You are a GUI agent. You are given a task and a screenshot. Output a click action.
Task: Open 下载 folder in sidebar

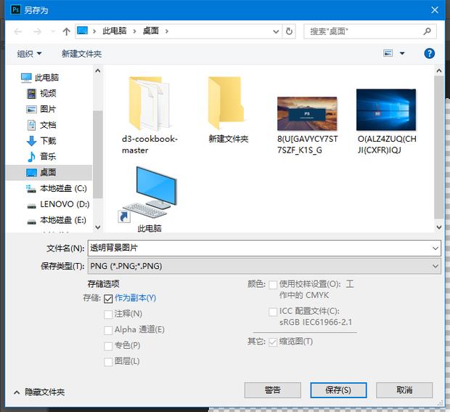click(x=41, y=141)
